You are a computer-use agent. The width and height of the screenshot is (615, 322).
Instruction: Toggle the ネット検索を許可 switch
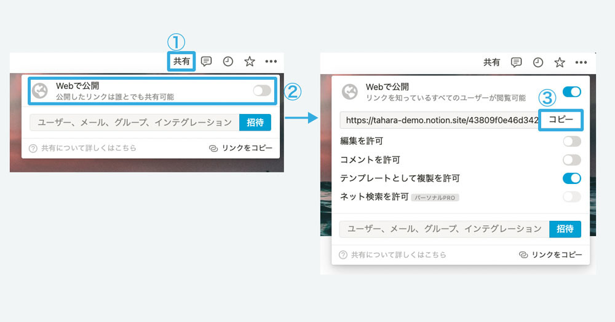click(572, 197)
